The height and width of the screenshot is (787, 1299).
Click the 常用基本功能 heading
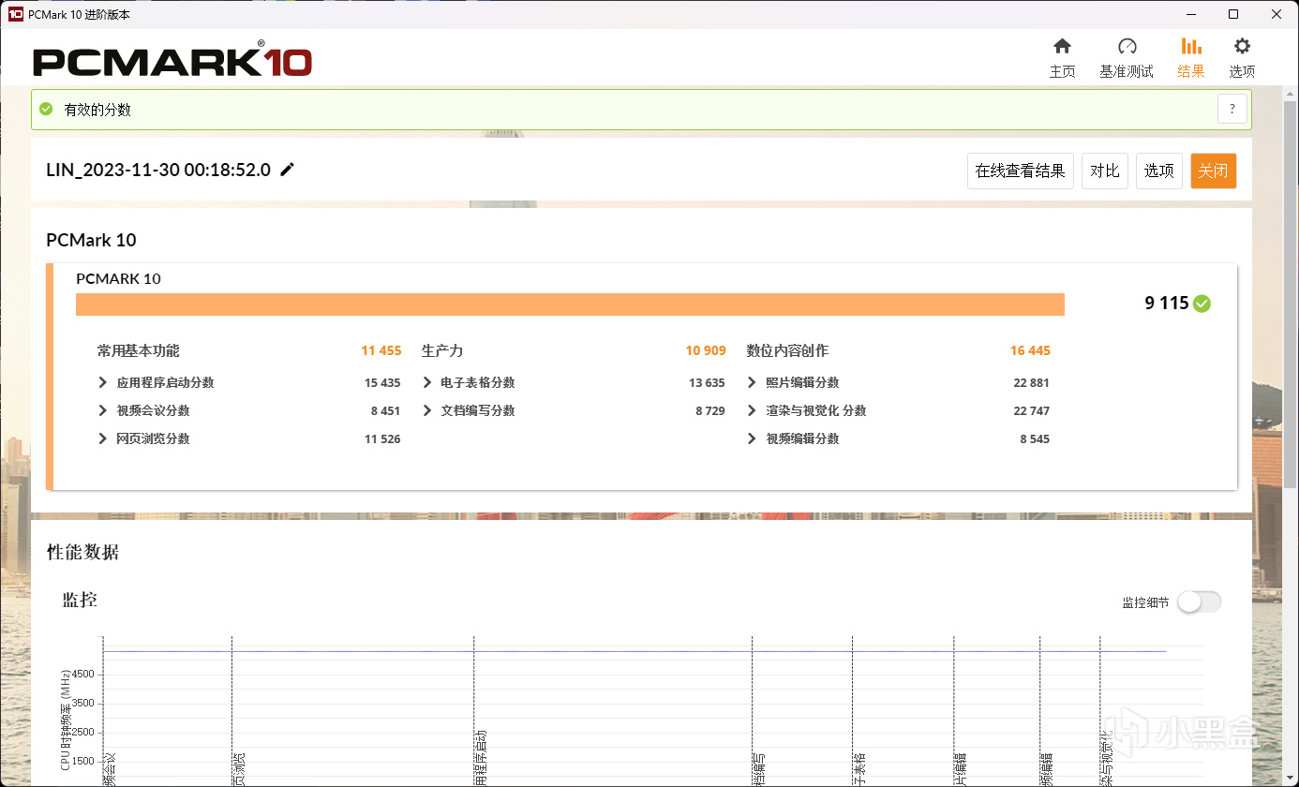tap(139, 350)
